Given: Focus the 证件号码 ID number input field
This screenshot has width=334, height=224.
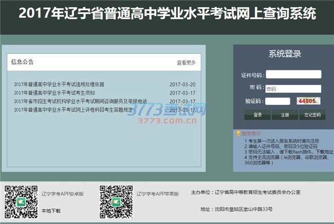Looking at the screenshot, I should (293, 74).
